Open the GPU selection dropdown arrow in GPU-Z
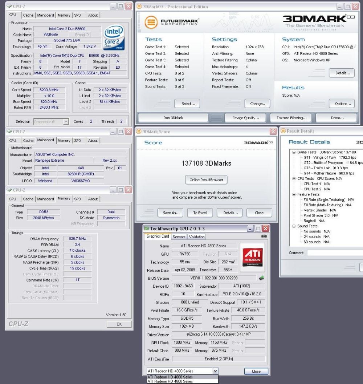 215,371
